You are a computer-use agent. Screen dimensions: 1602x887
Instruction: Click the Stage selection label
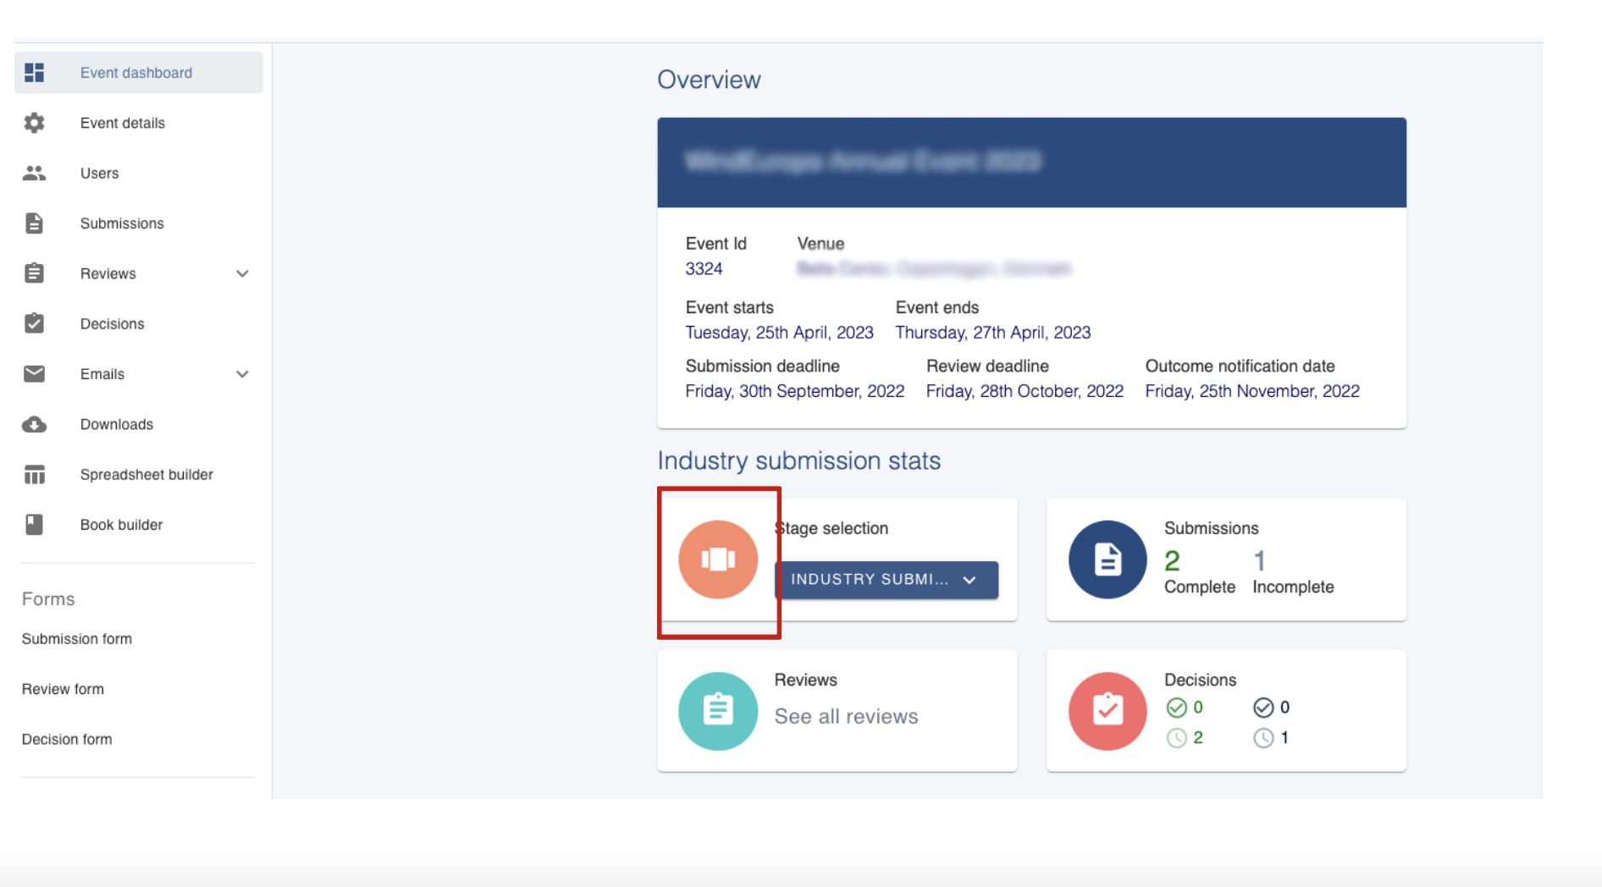click(x=831, y=528)
